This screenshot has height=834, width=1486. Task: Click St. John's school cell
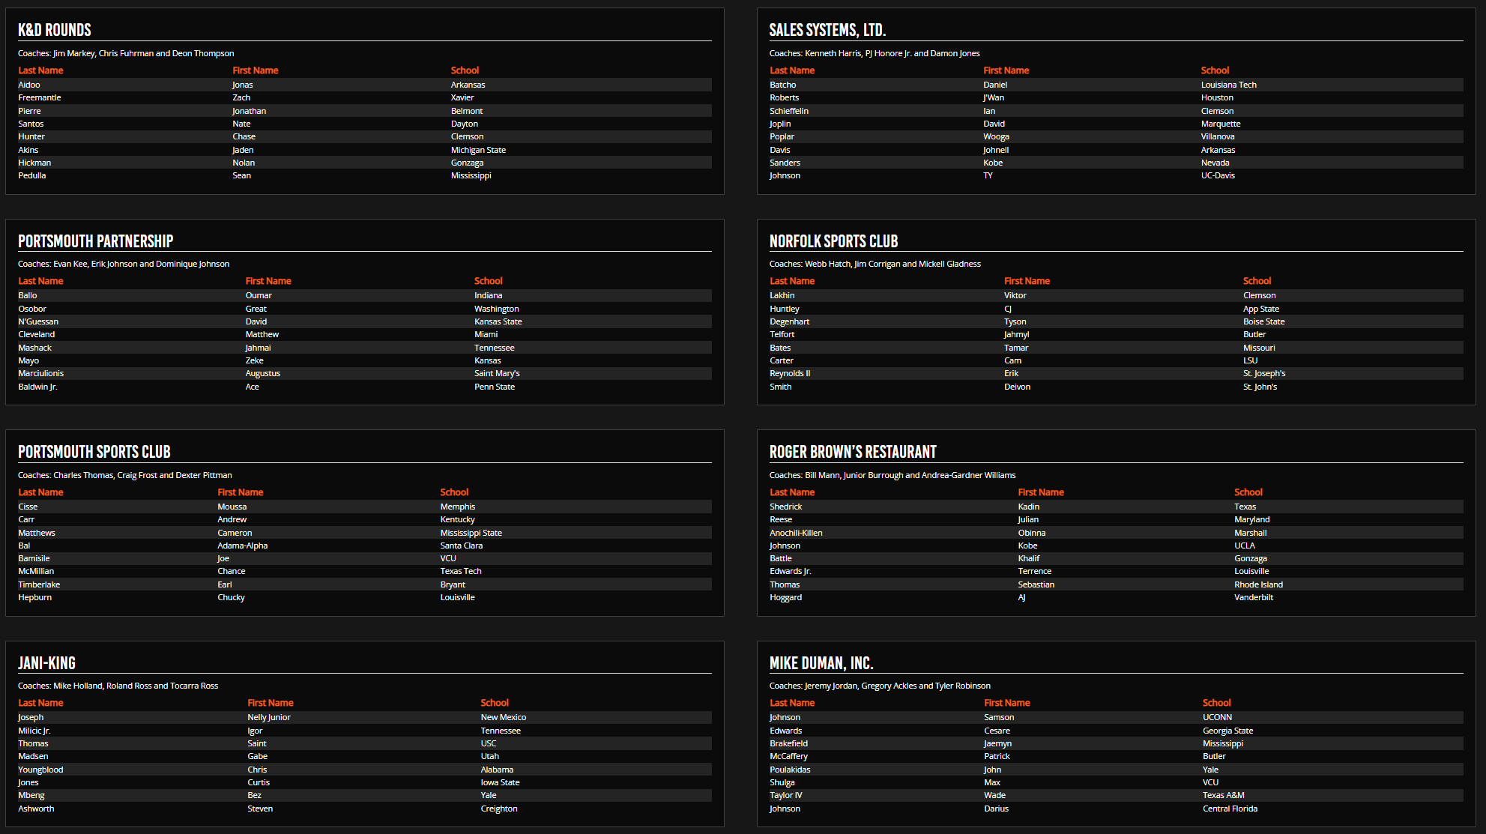tap(1260, 387)
